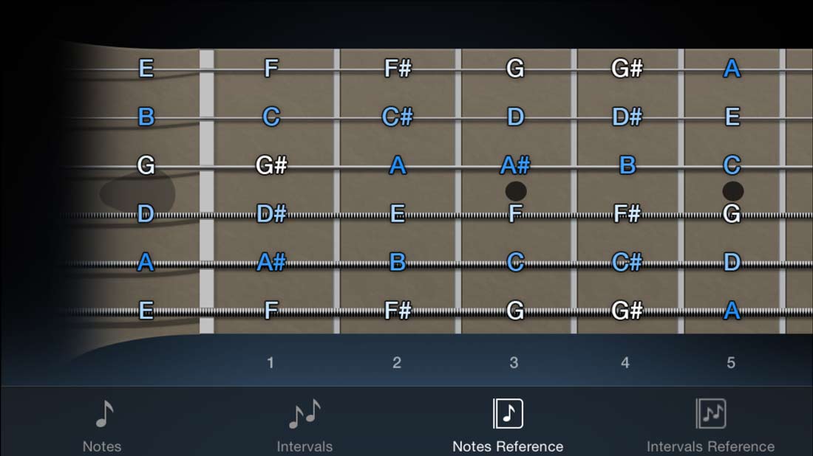
Task: Tap F# on high E string fret 2
Action: pyautogui.click(x=398, y=69)
